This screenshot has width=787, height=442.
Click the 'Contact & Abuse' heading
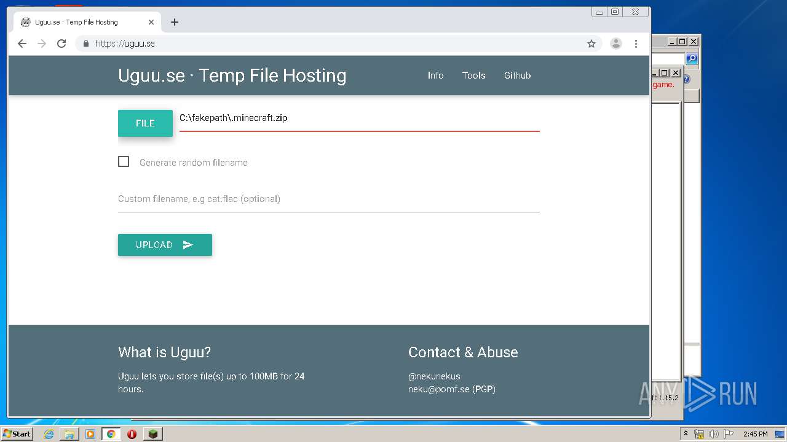coord(463,352)
